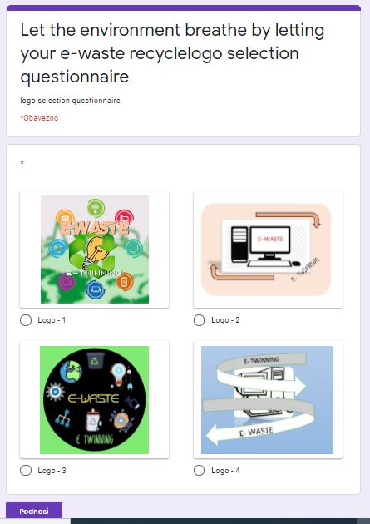Click the Logo - 4 text label
This screenshot has width=370, height=524.
225,471
